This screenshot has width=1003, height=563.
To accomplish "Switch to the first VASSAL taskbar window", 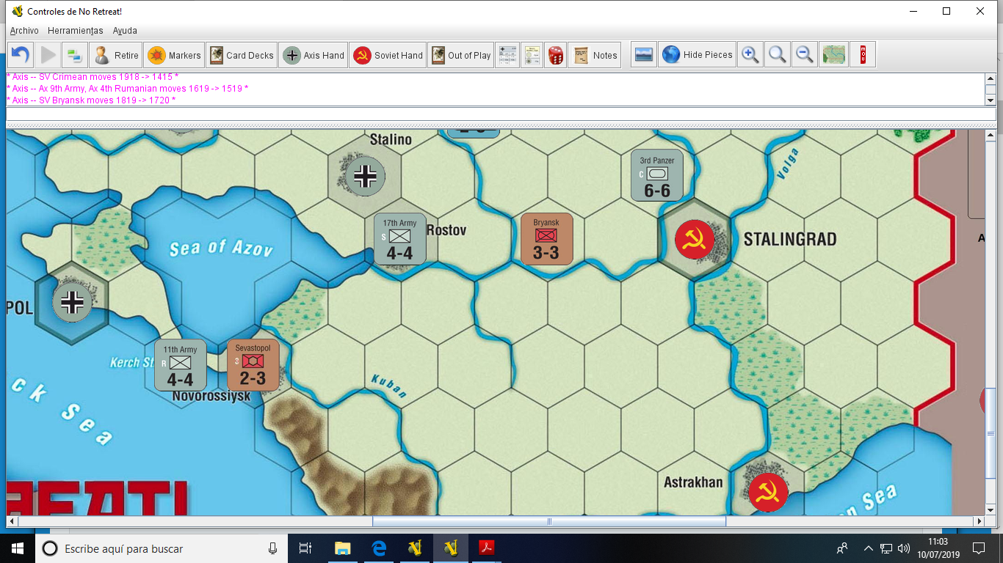I will coord(415,548).
